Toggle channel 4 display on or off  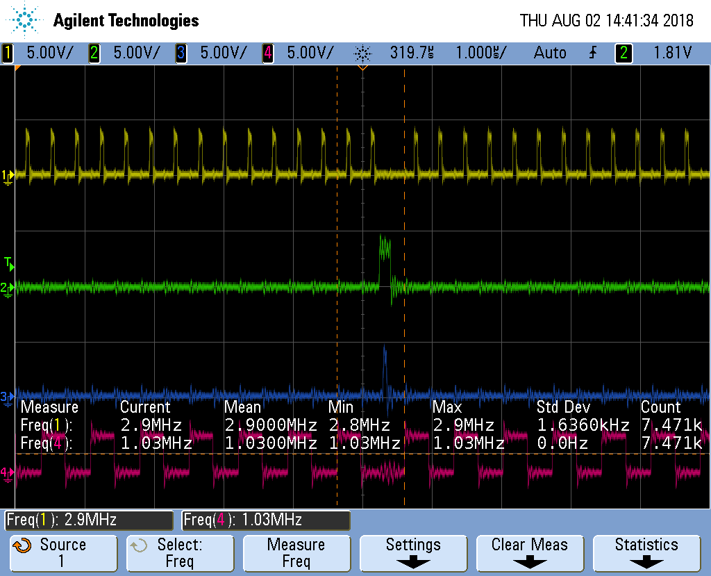[x=267, y=53]
